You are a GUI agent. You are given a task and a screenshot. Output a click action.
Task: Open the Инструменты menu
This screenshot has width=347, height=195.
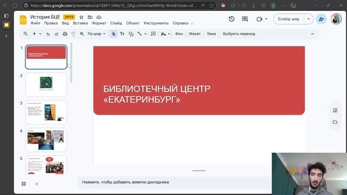(x=156, y=23)
